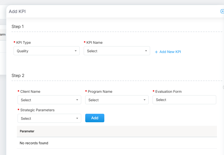The width and height of the screenshot is (224, 155).
Task: Click the Step 2 section heading
Action: [x=18, y=75]
